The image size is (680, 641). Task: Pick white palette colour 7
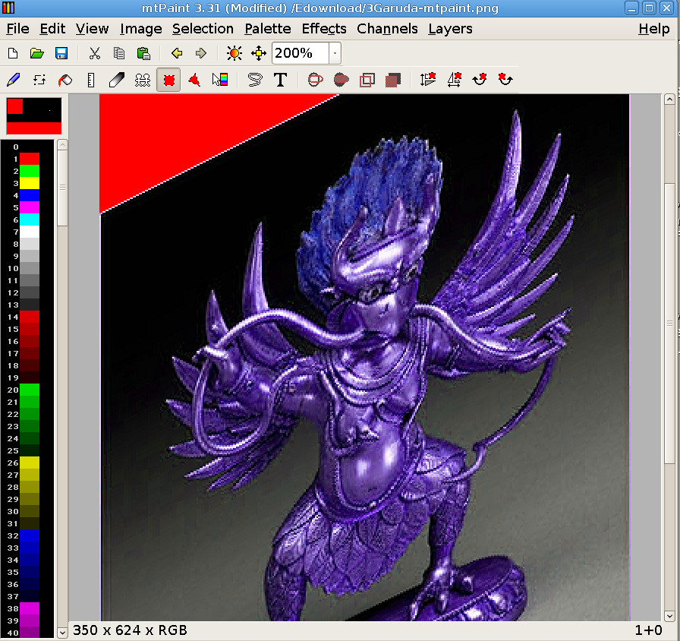30,232
